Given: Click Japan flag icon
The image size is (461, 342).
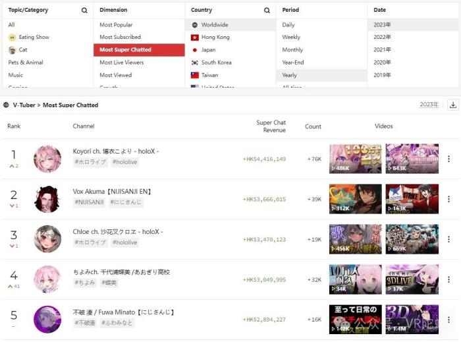Looking at the screenshot, I should tap(195, 50).
